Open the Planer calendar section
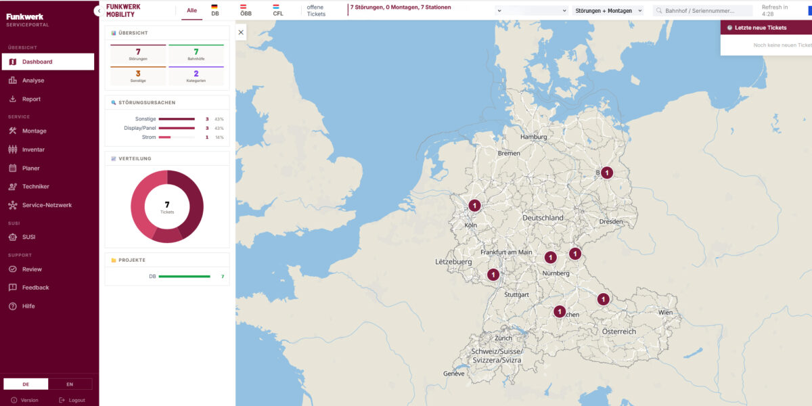Viewport: 812px width, 406px height. tap(47, 168)
